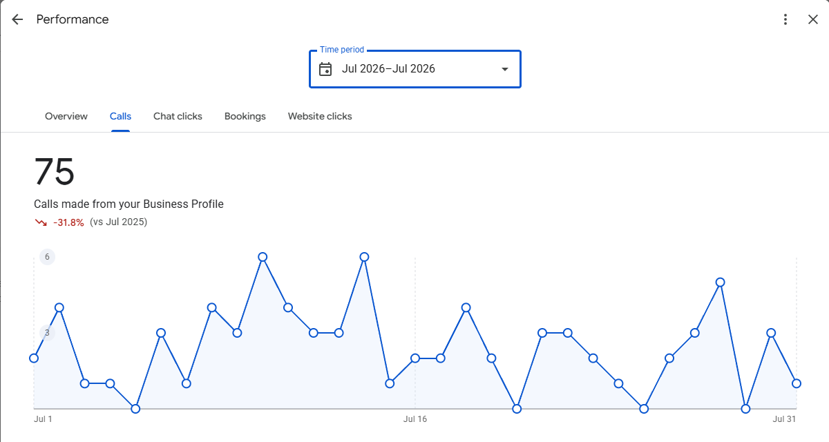Click the y-axis label 3
The height and width of the screenshot is (442, 829).
point(47,333)
